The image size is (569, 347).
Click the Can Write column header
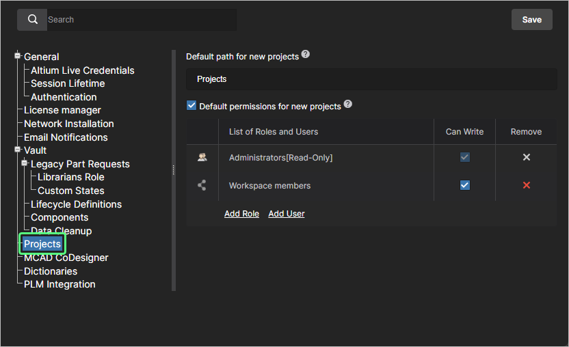click(x=464, y=132)
